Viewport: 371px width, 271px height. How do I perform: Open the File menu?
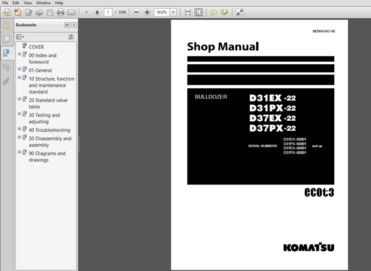(5, 3)
